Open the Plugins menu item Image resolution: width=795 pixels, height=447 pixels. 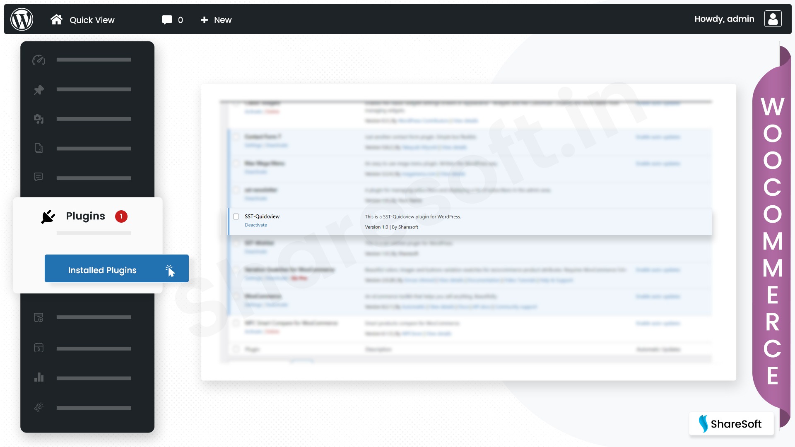click(86, 216)
